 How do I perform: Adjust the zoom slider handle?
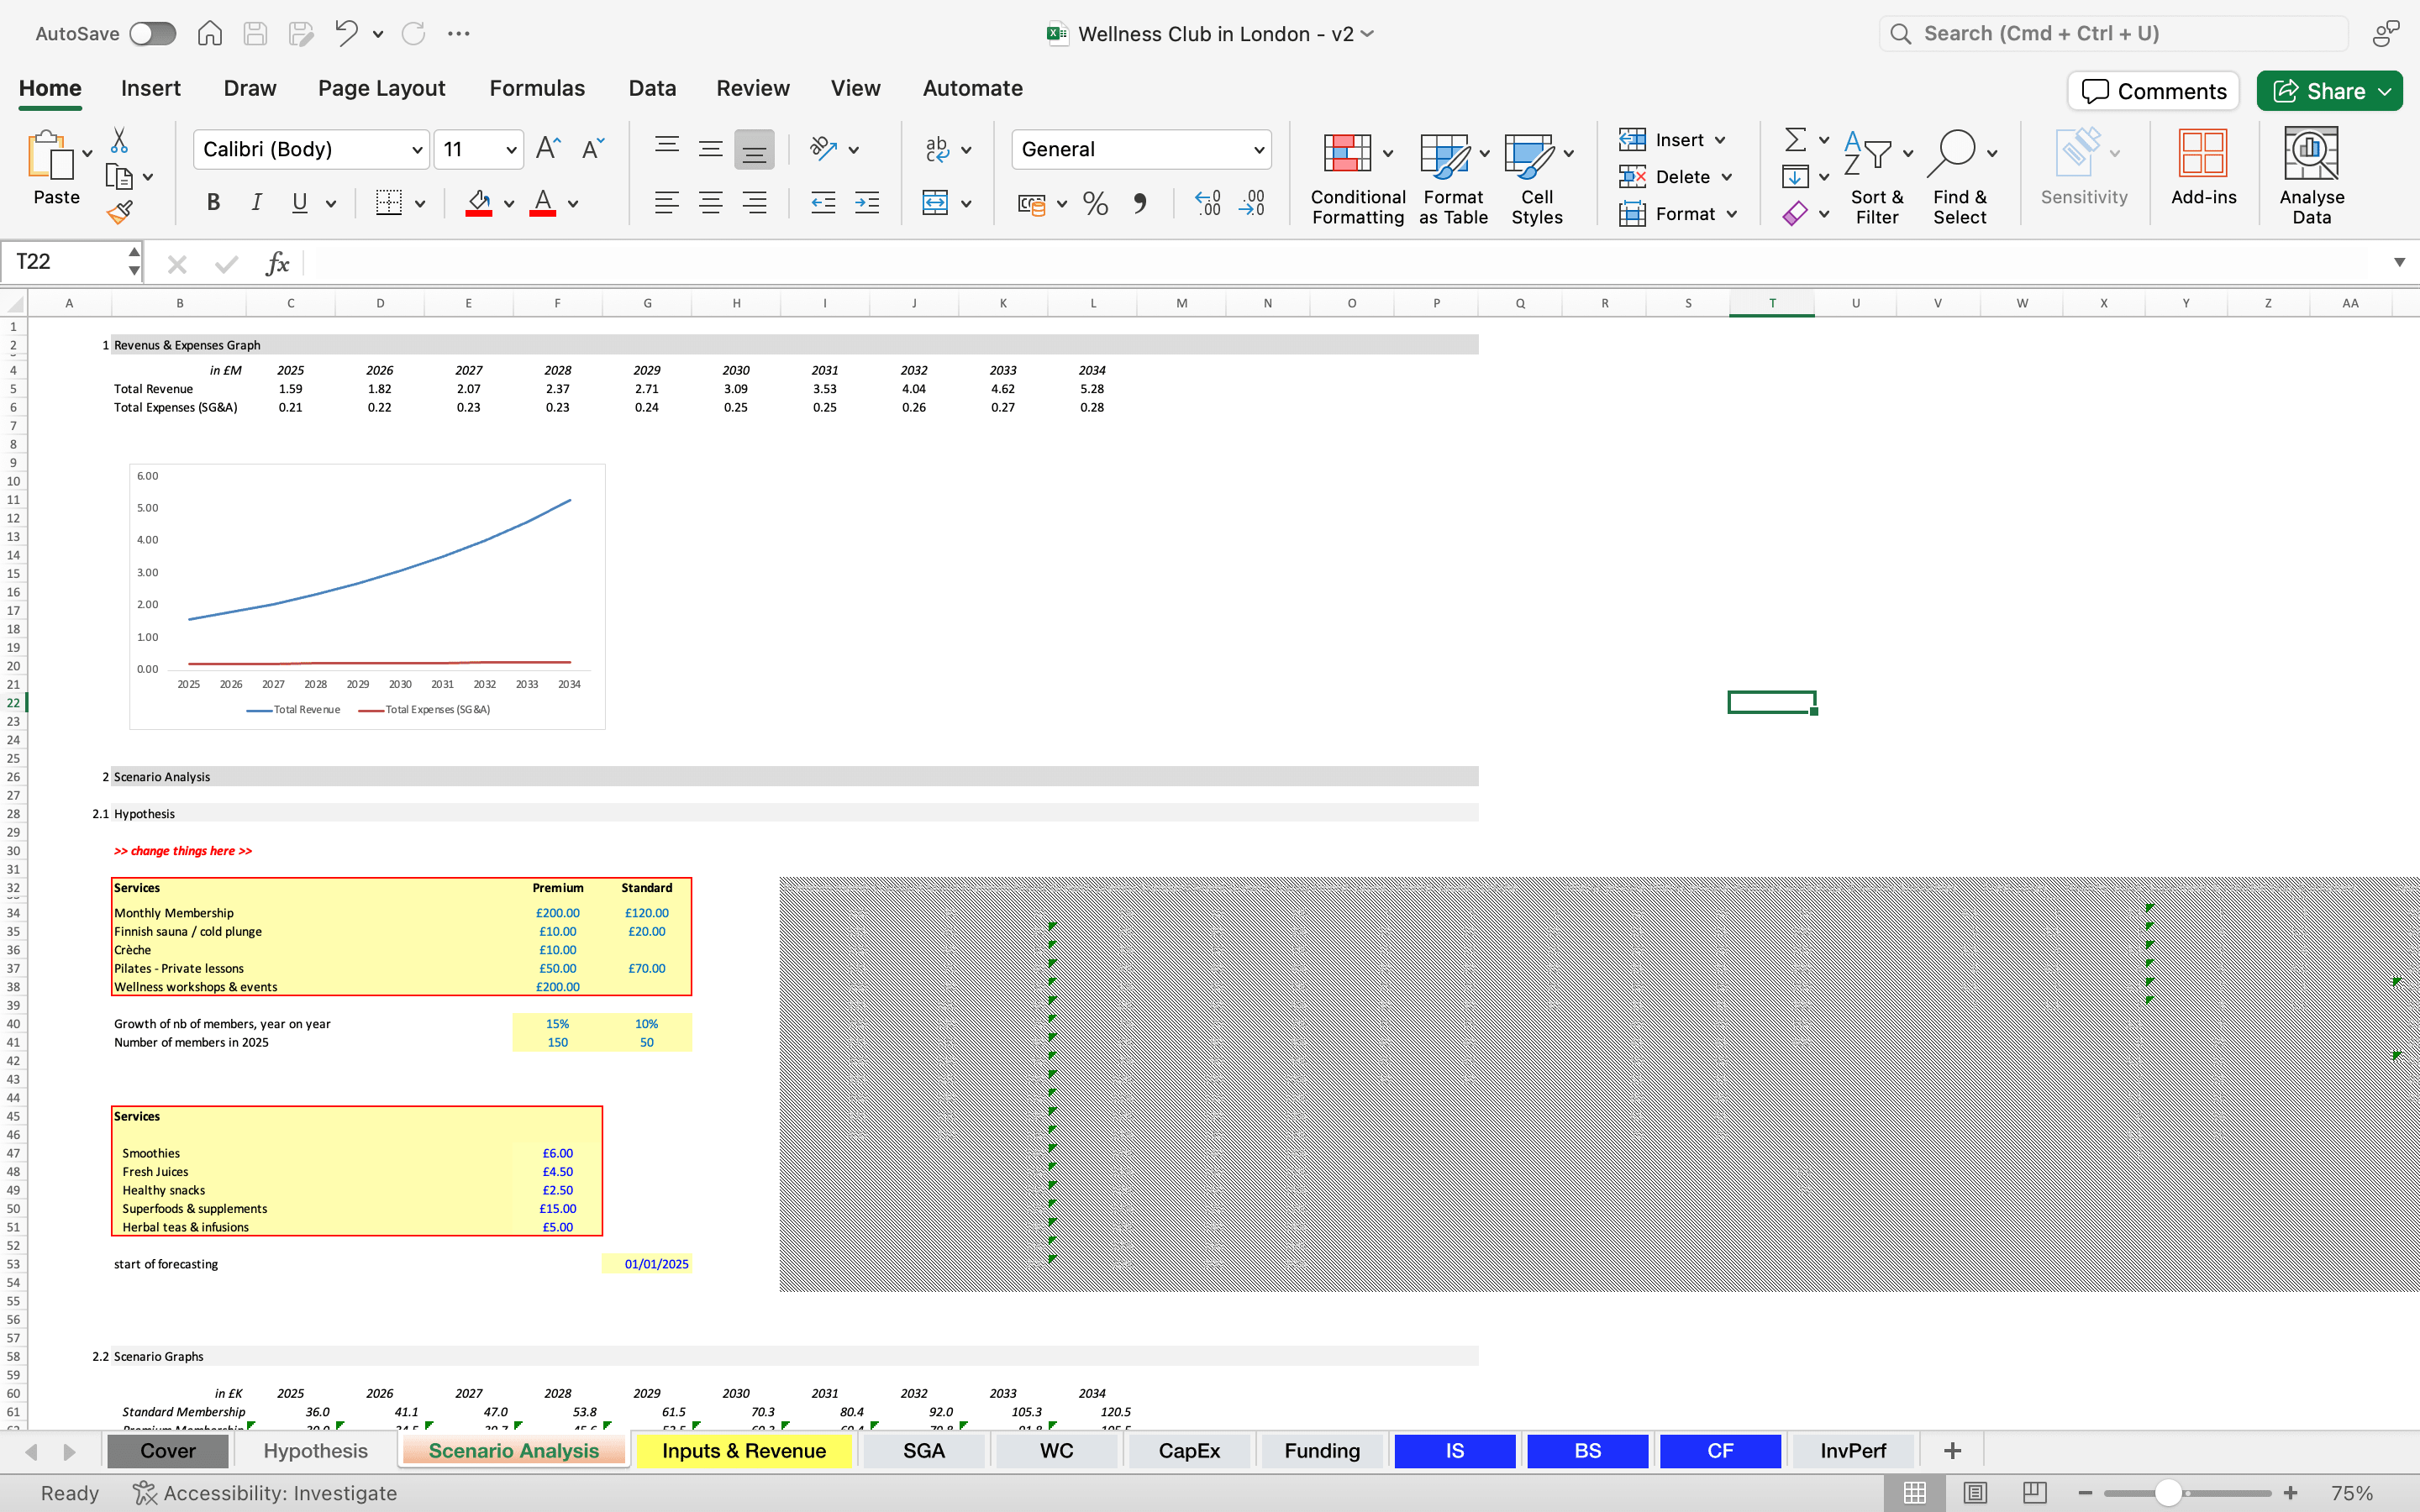point(2167,1493)
